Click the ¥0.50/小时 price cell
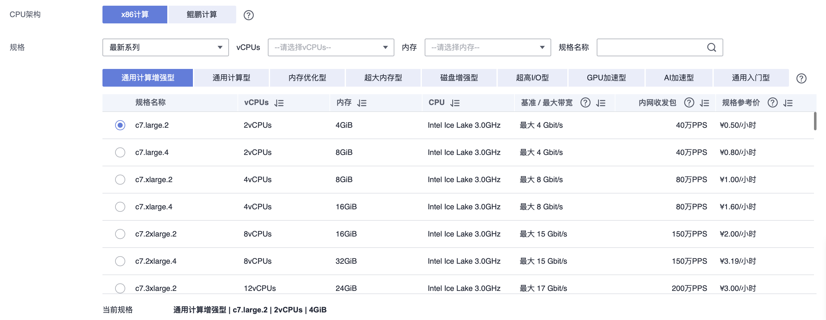Screen dimensions: 826x320 click(738, 125)
